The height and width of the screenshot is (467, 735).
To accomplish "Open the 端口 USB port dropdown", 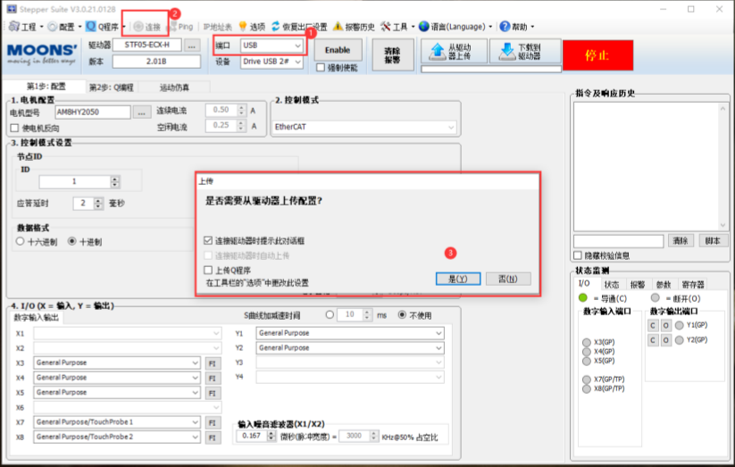I will tap(297, 45).
